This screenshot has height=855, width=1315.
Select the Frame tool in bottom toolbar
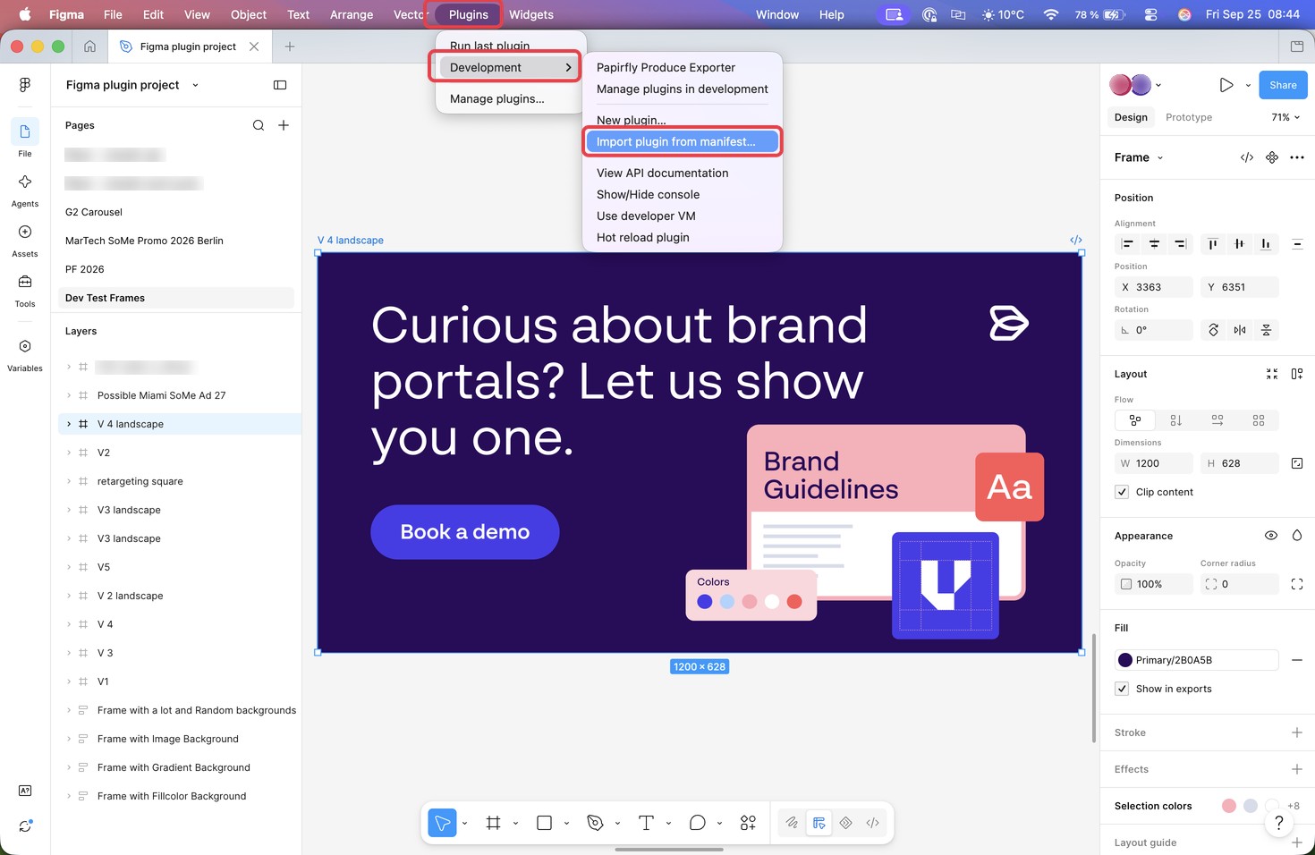[493, 823]
